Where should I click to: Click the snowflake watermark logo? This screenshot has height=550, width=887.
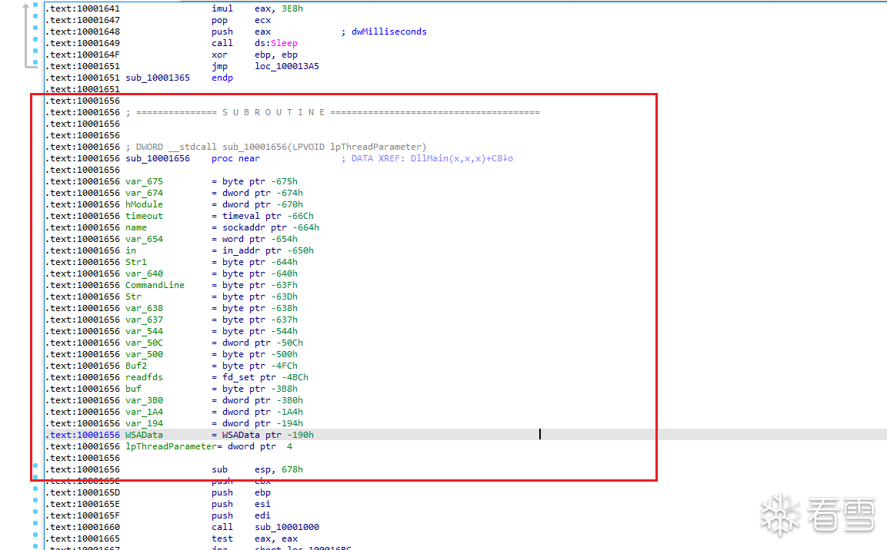(x=779, y=514)
